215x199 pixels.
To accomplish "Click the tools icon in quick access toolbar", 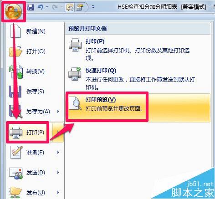I will (70, 7).
